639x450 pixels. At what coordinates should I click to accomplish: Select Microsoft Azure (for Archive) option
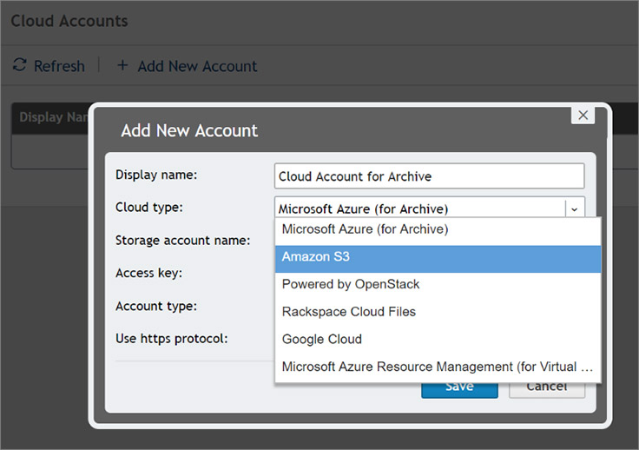pyautogui.click(x=438, y=229)
